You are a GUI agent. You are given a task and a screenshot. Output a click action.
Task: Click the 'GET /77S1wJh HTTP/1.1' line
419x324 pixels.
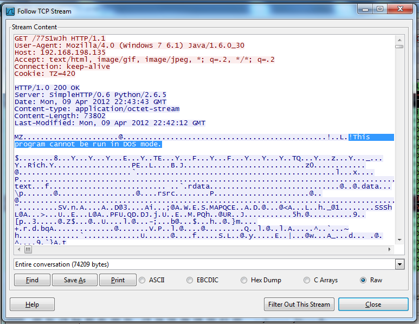[60, 38]
